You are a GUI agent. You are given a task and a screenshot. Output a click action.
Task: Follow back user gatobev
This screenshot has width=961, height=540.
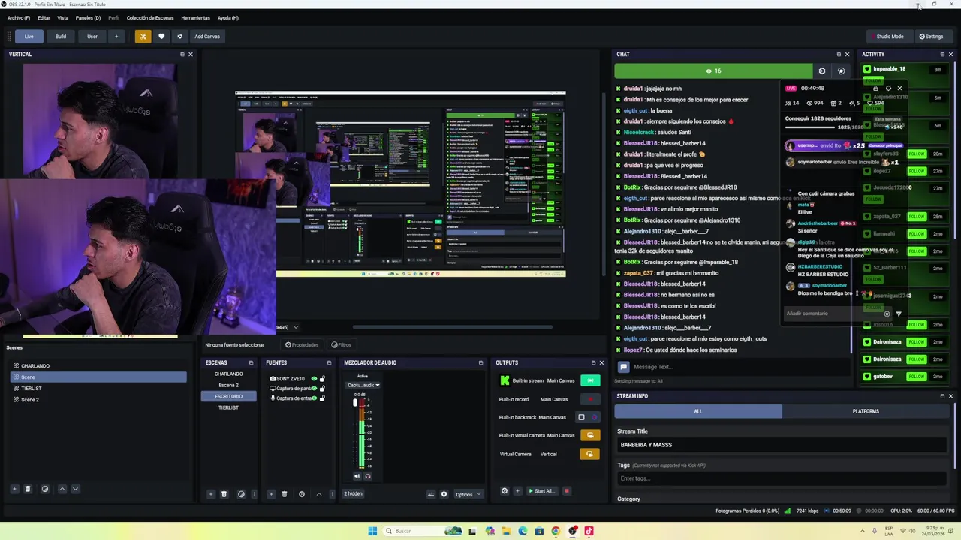[x=916, y=376]
